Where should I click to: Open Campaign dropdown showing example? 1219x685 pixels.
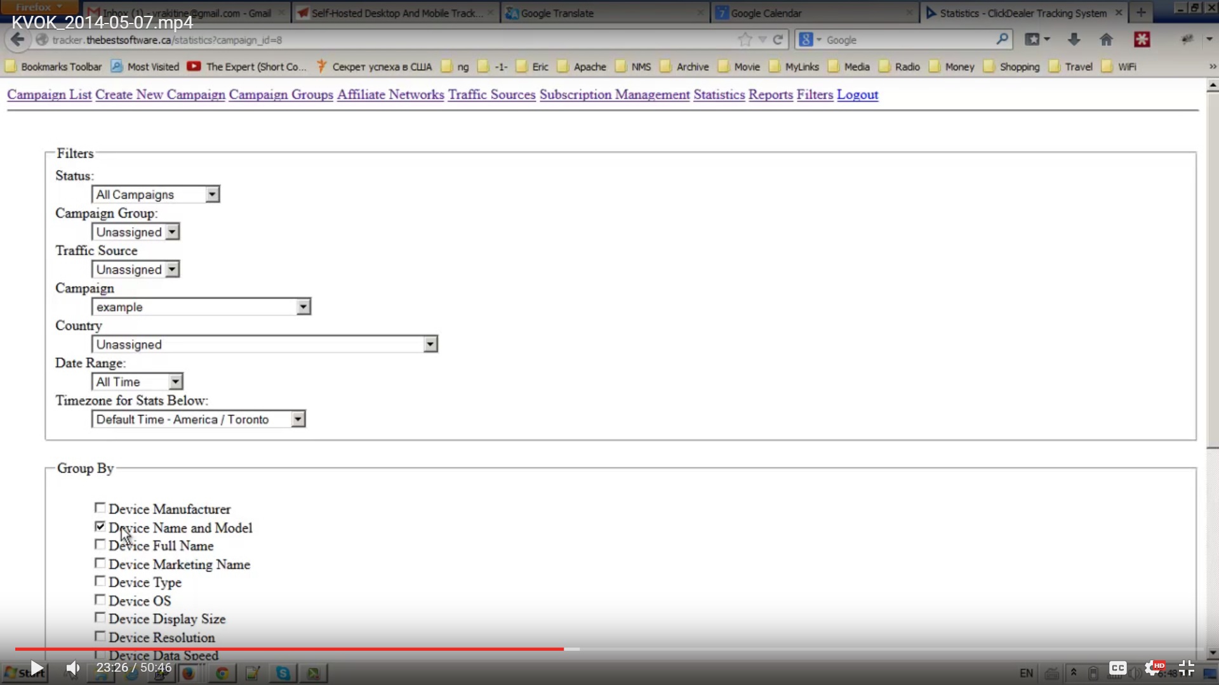pos(201,307)
